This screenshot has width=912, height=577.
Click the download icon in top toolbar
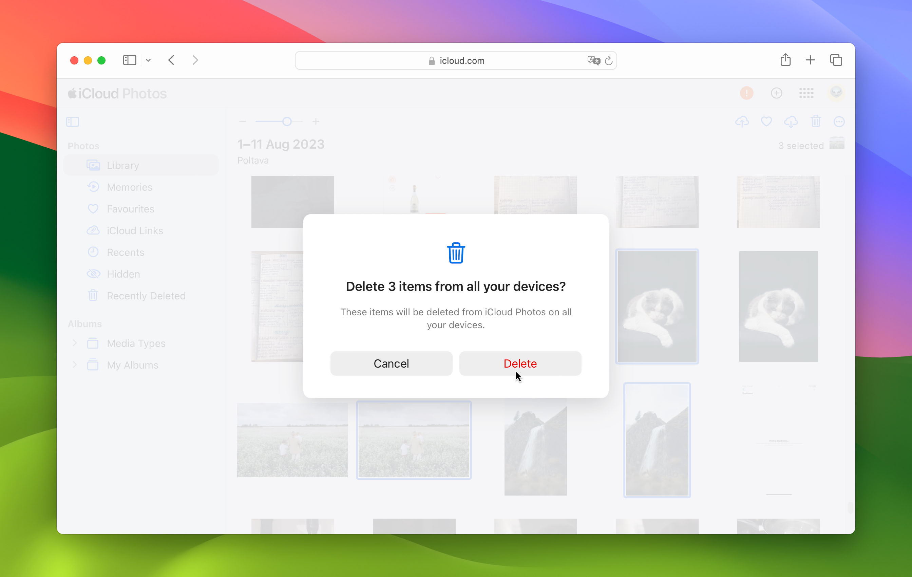pos(791,122)
